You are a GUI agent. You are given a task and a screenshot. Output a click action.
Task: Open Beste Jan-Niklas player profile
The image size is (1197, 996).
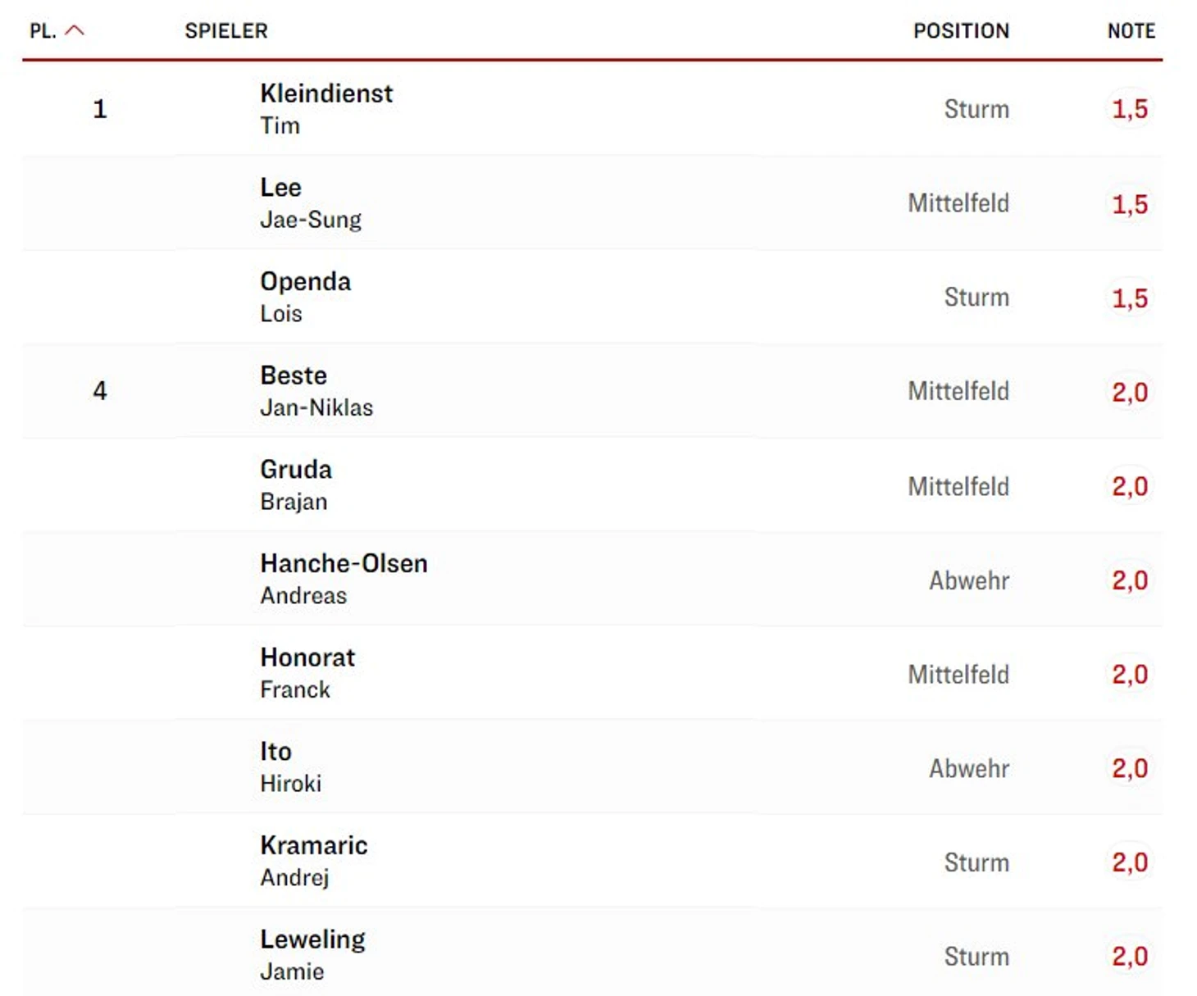click(316, 391)
